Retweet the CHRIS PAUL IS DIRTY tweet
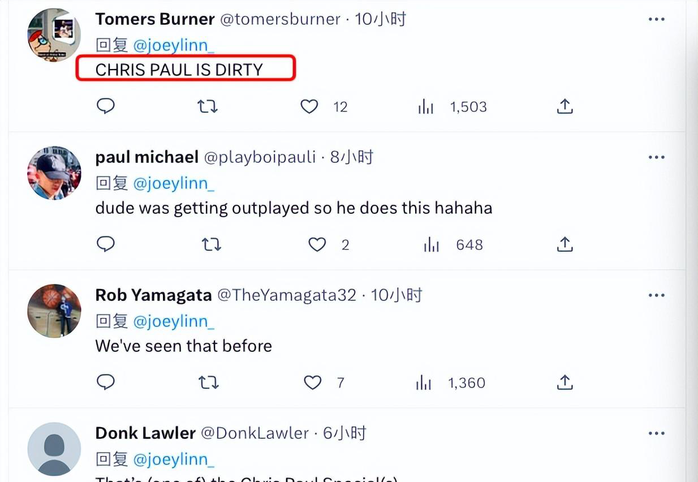Screen dimensions: 698x482 click(x=208, y=106)
